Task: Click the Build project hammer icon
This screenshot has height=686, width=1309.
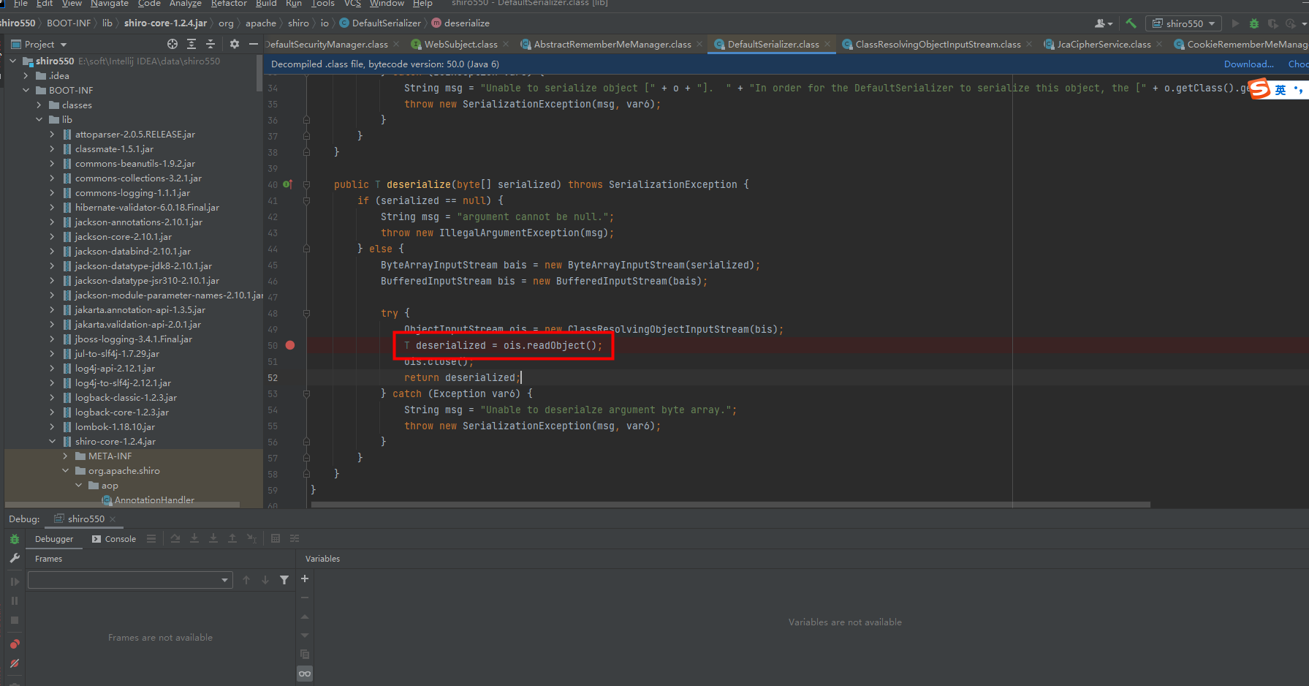Action: click(x=1131, y=23)
